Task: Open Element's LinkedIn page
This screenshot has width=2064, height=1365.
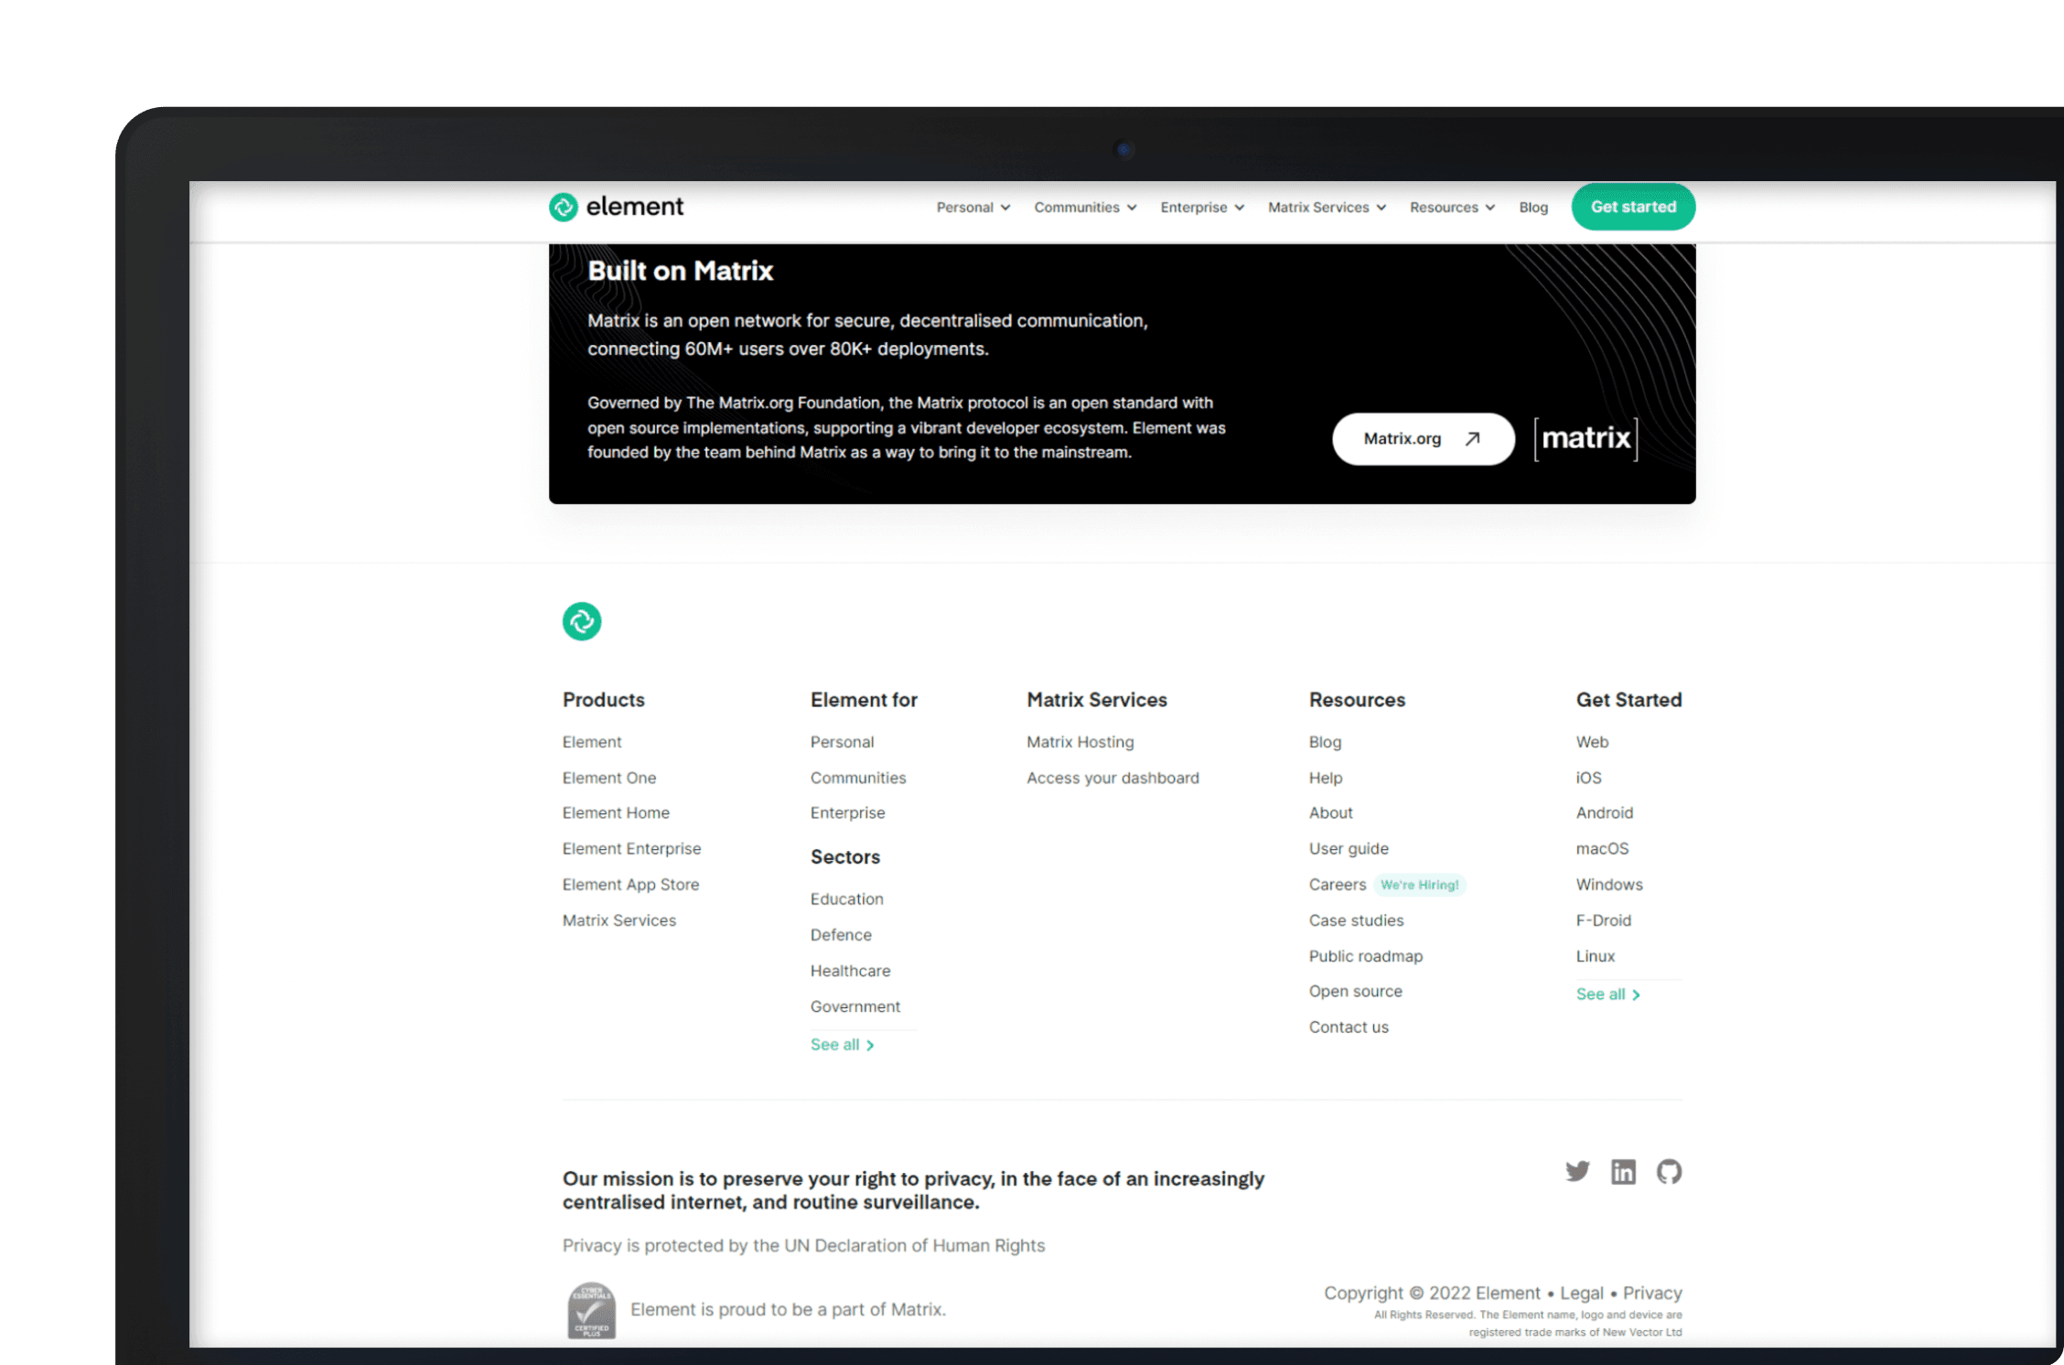Action: click(x=1623, y=1171)
